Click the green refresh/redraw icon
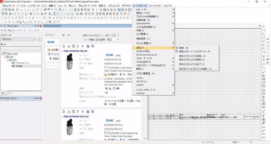 coord(75,10)
